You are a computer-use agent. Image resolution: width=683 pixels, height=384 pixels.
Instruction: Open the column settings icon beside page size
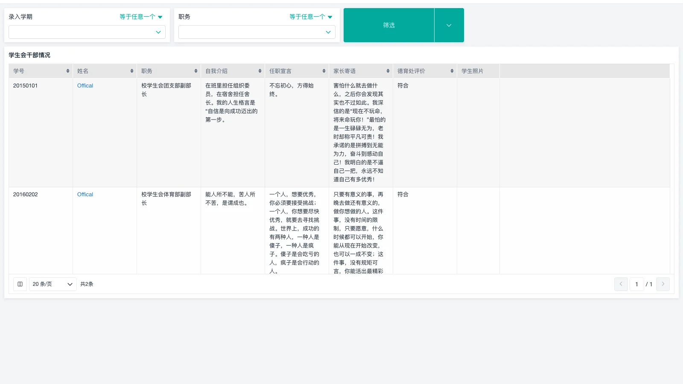(x=20, y=284)
